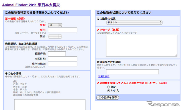183x110 pixels.
Task: Click the 最後に見かけた場所 input field
Action: point(132,72)
